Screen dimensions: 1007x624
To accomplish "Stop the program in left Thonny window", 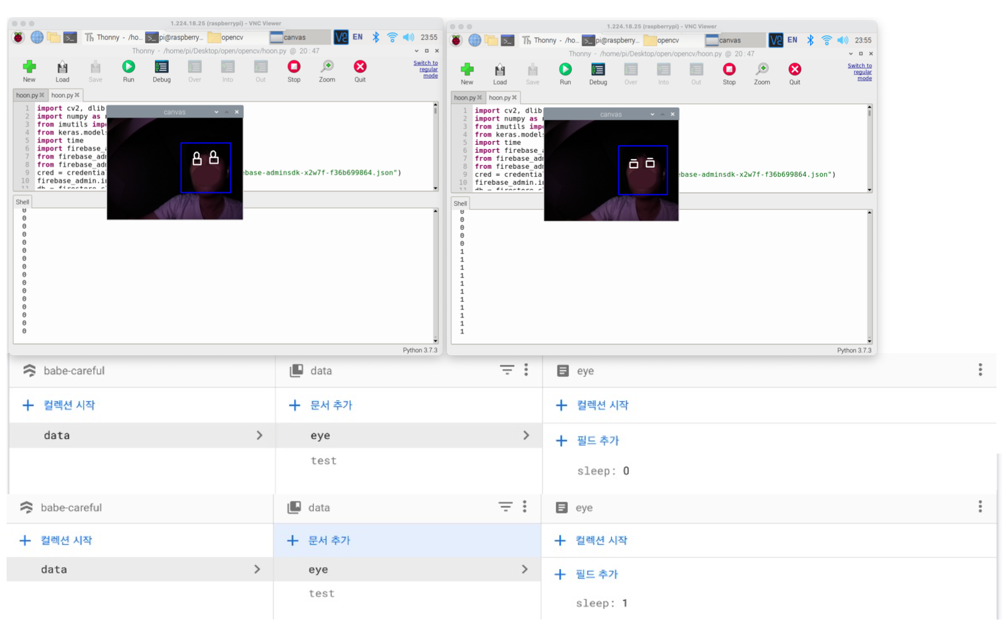I will click(294, 72).
